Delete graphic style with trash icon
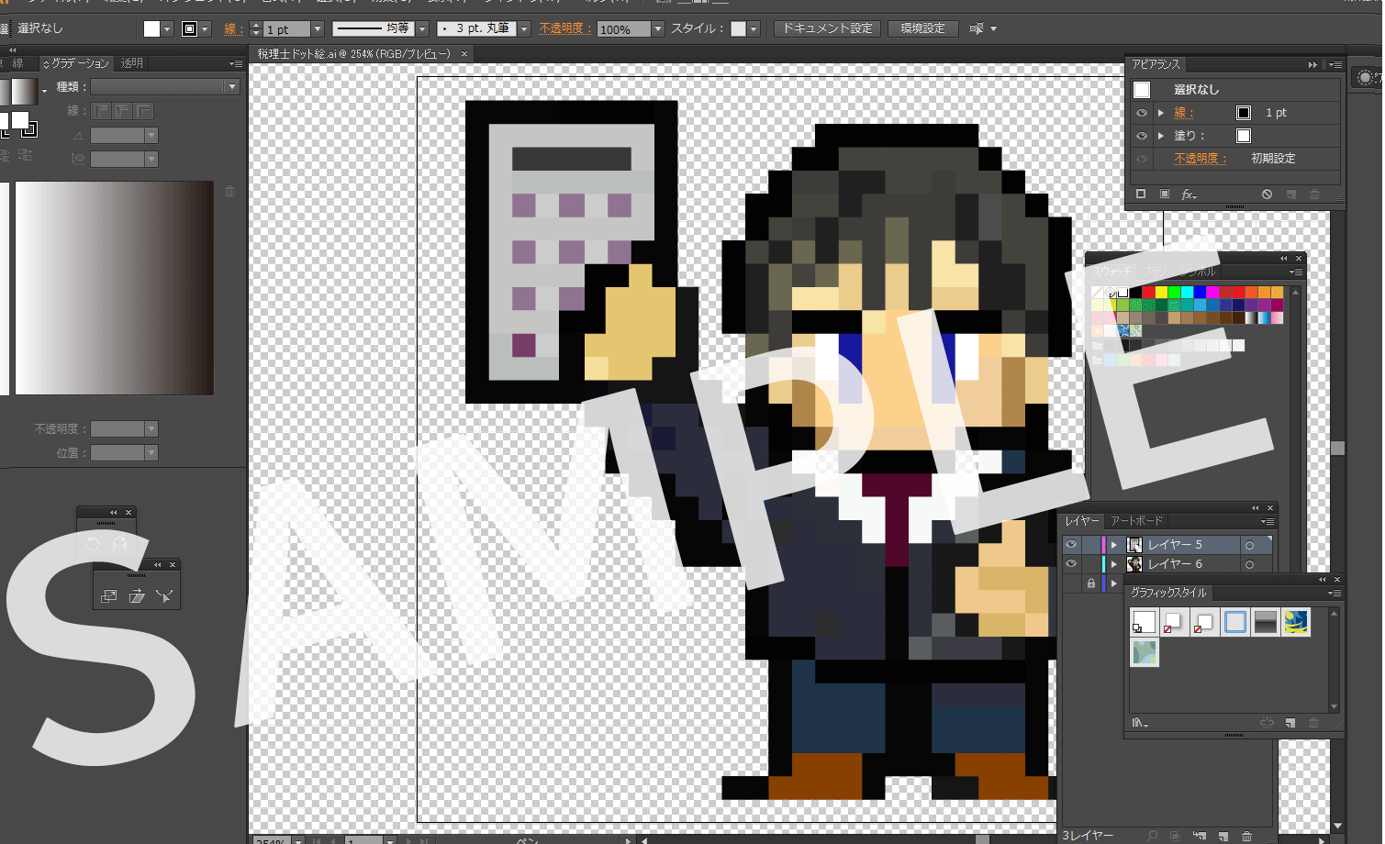 pos(1313,723)
